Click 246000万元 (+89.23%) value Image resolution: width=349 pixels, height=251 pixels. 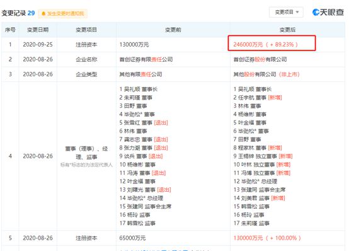click(265, 45)
